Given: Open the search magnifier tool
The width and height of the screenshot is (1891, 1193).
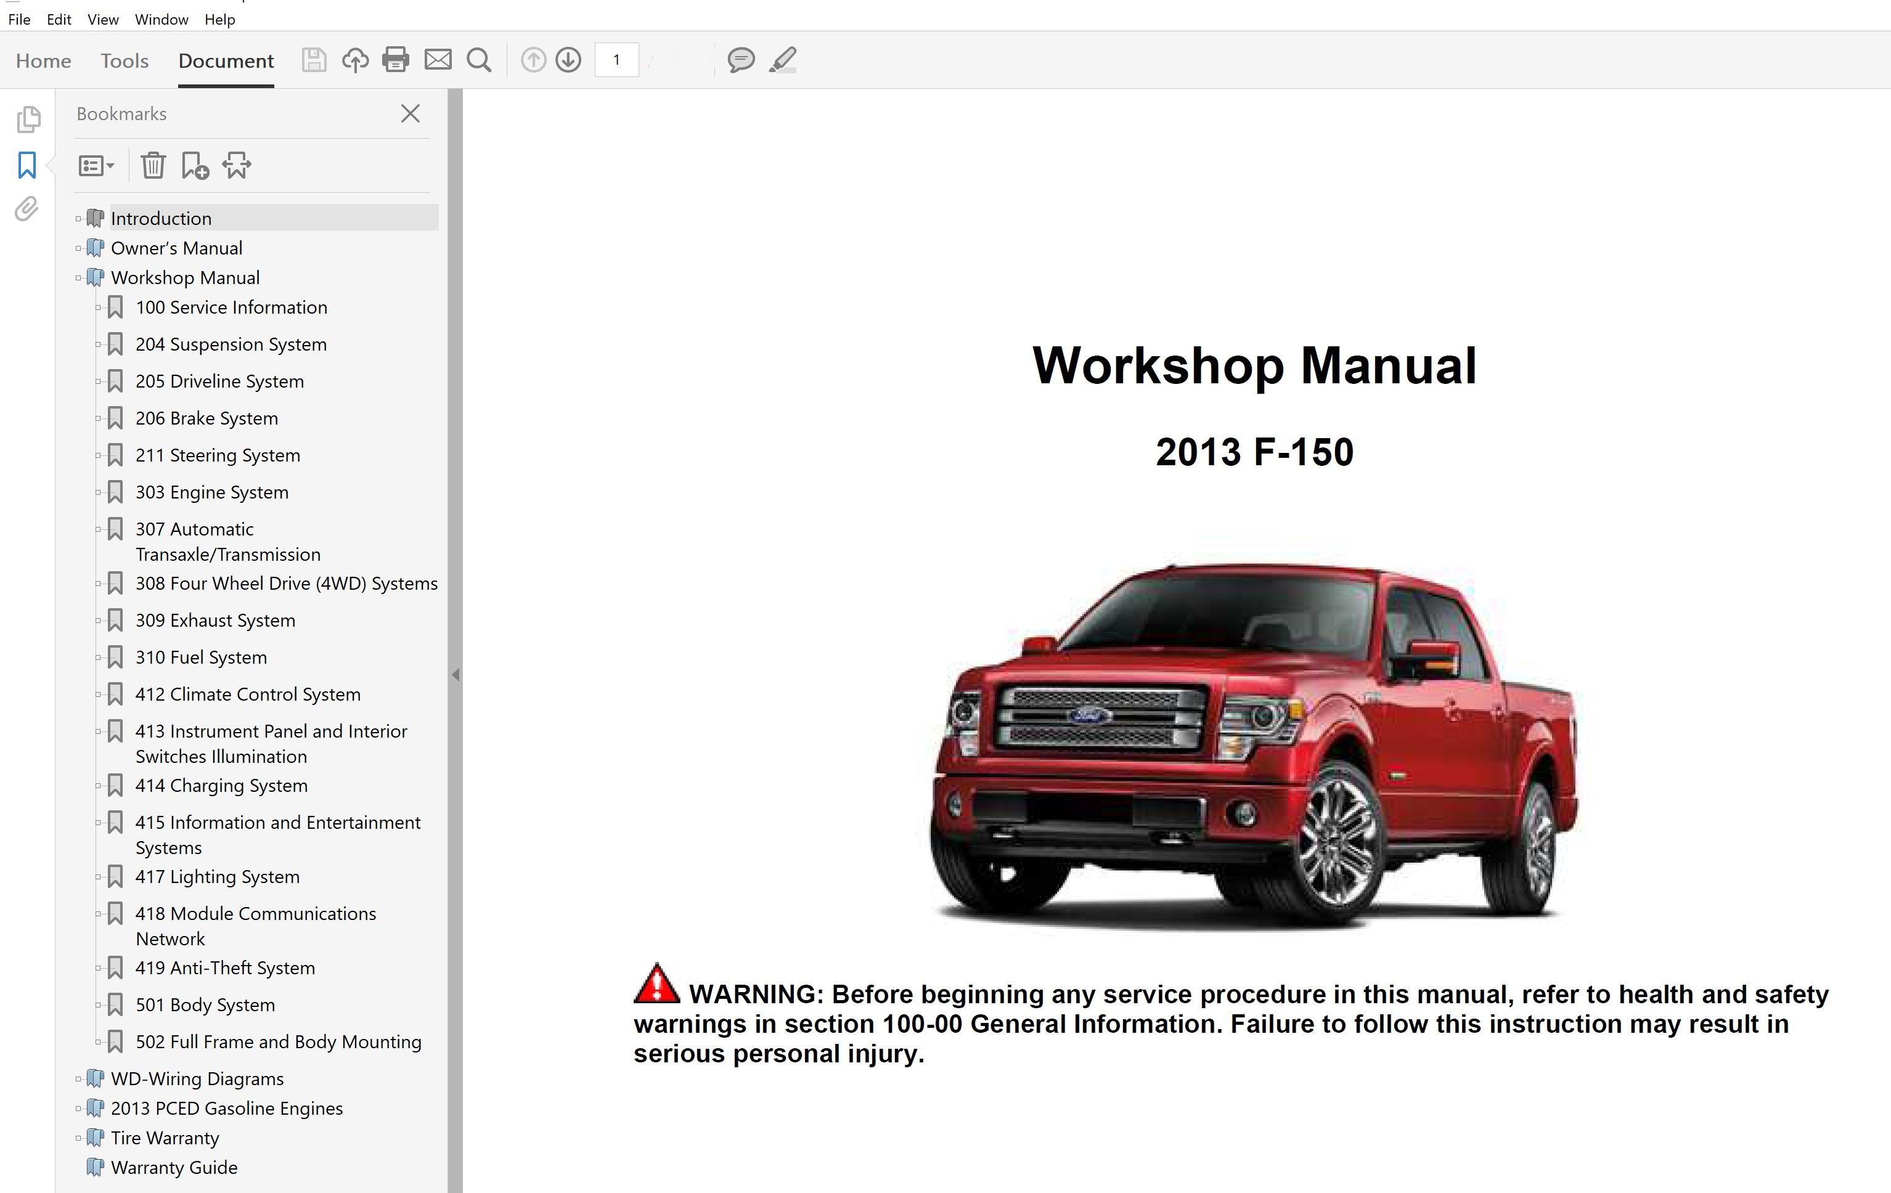Looking at the screenshot, I should pyautogui.click(x=479, y=60).
